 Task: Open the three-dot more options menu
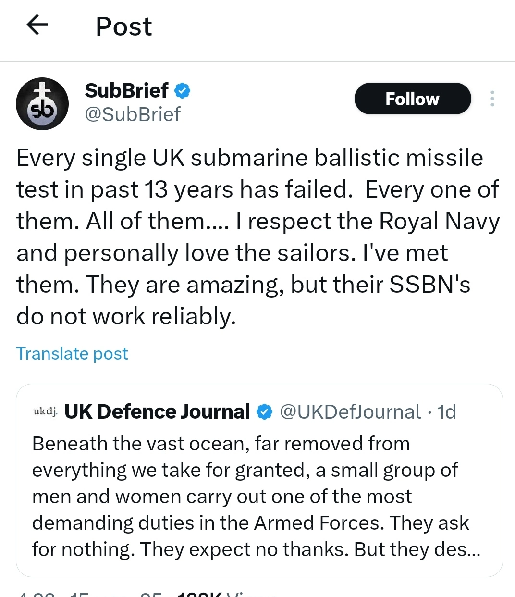pos(492,99)
